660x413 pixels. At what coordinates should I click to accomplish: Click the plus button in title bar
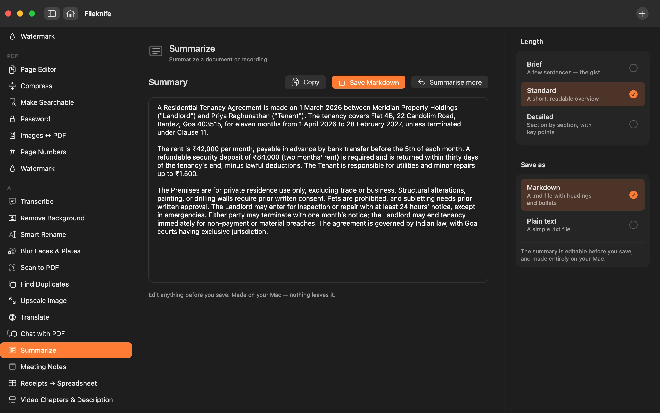[x=642, y=13]
